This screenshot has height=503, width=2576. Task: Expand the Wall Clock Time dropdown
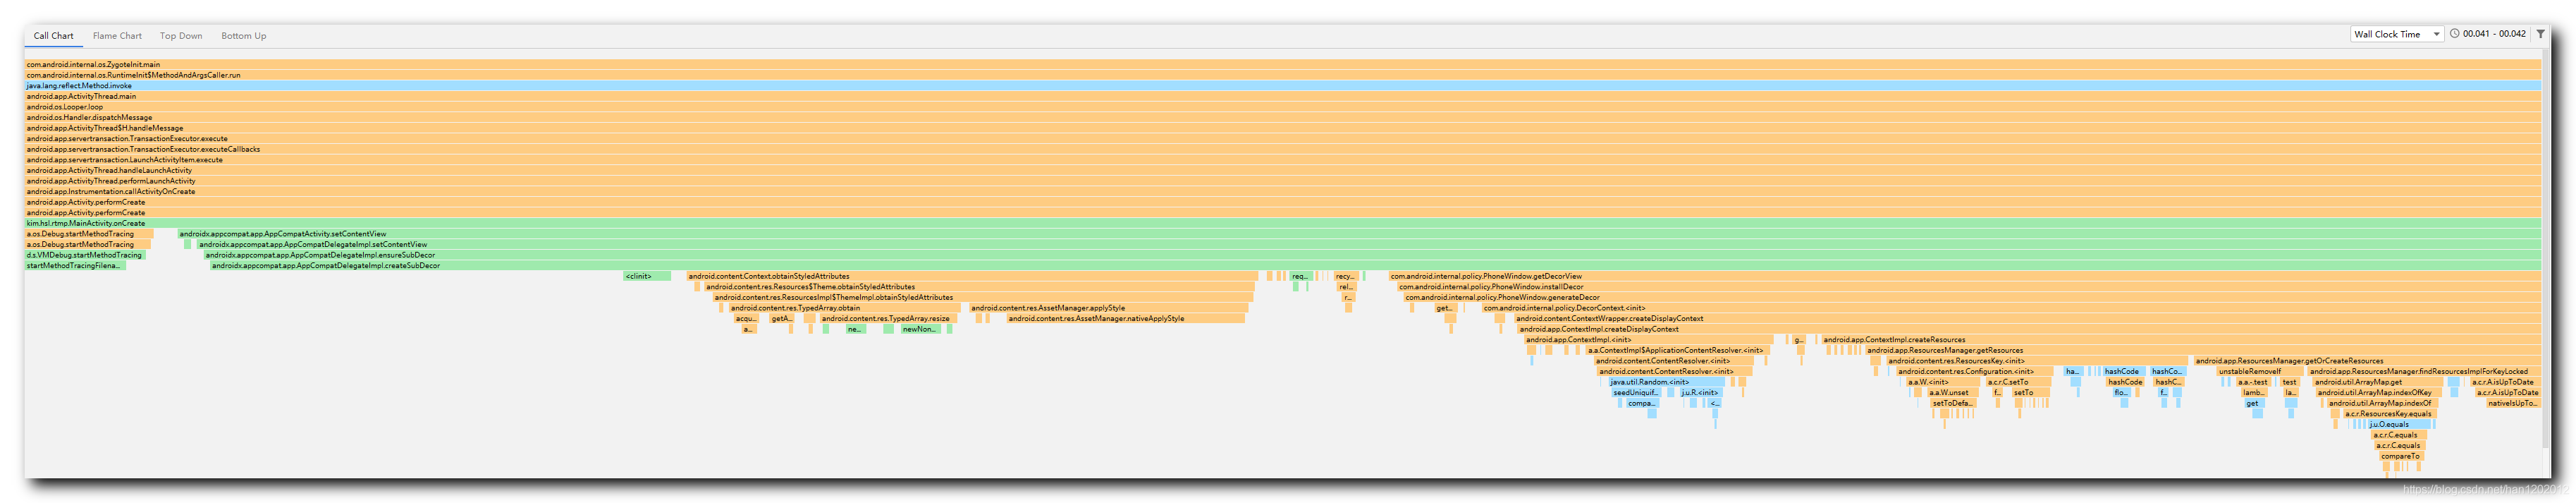2397,34
